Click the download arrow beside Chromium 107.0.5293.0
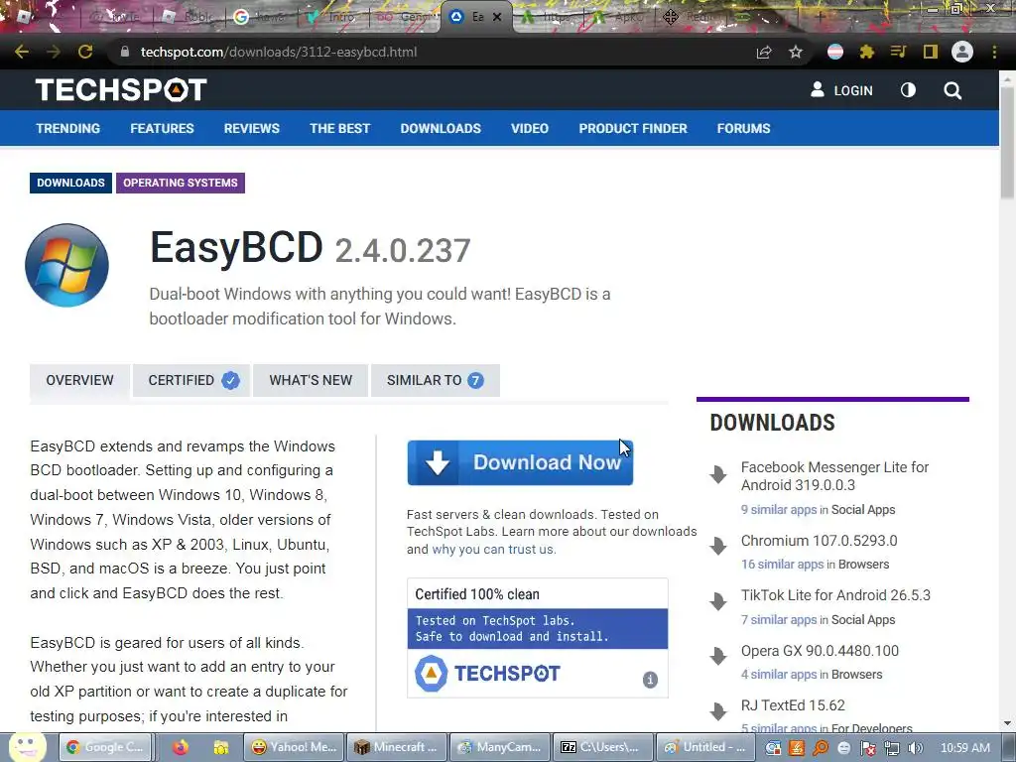The height and width of the screenshot is (762, 1016). tap(718, 546)
